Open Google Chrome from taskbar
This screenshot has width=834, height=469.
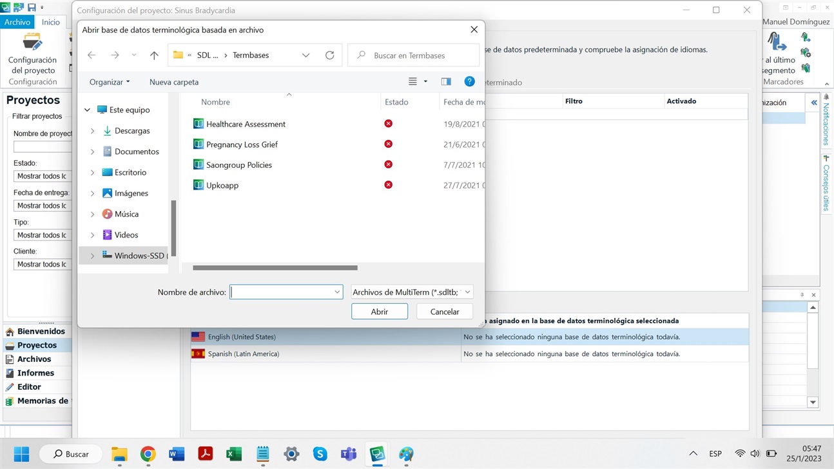point(148,454)
